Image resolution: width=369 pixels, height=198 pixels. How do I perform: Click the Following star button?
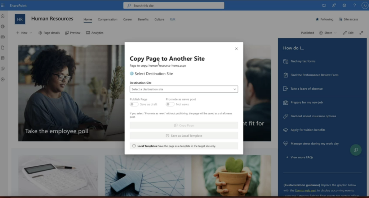coord(325,19)
